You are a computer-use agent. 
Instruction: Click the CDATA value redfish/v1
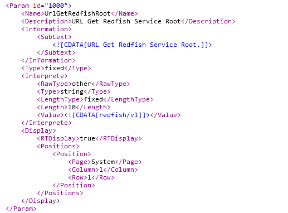(107, 115)
